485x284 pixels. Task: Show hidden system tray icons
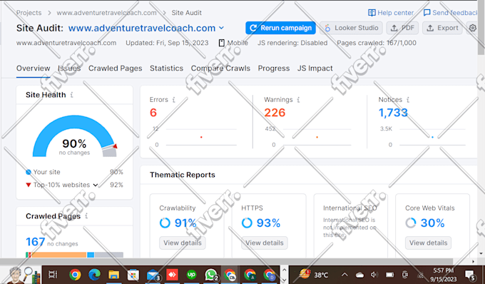pyautogui.click(x=344, y=275)
